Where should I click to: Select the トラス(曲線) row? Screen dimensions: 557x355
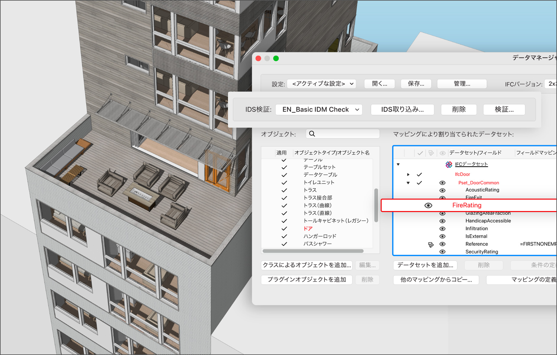click(x=317, y=205)
